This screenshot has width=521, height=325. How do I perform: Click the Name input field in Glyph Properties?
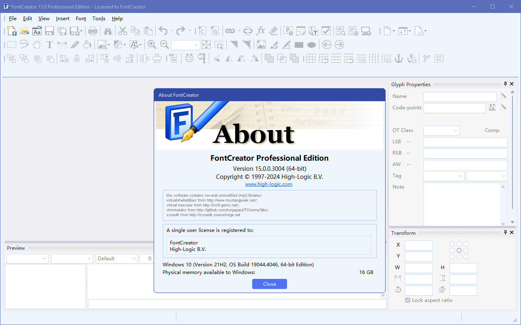point(459,97)
